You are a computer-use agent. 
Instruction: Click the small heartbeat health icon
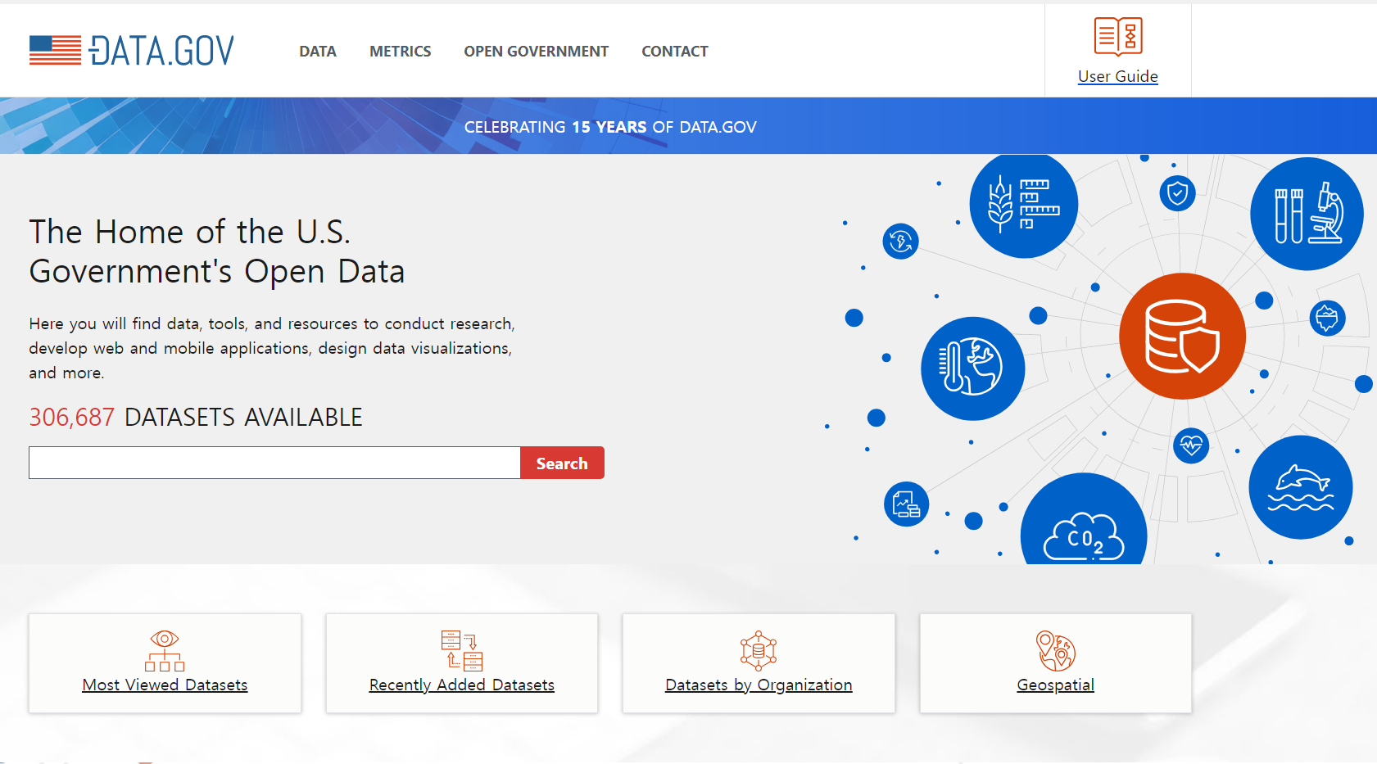[1191, 445]
